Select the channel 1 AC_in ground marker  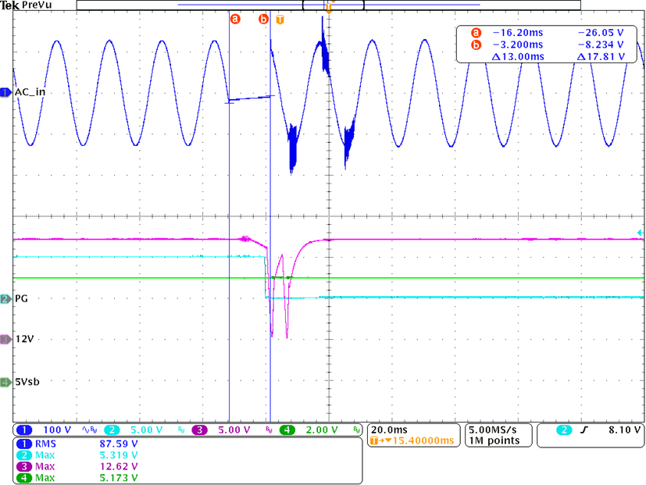pyautogui.click(x=6, y=92)
